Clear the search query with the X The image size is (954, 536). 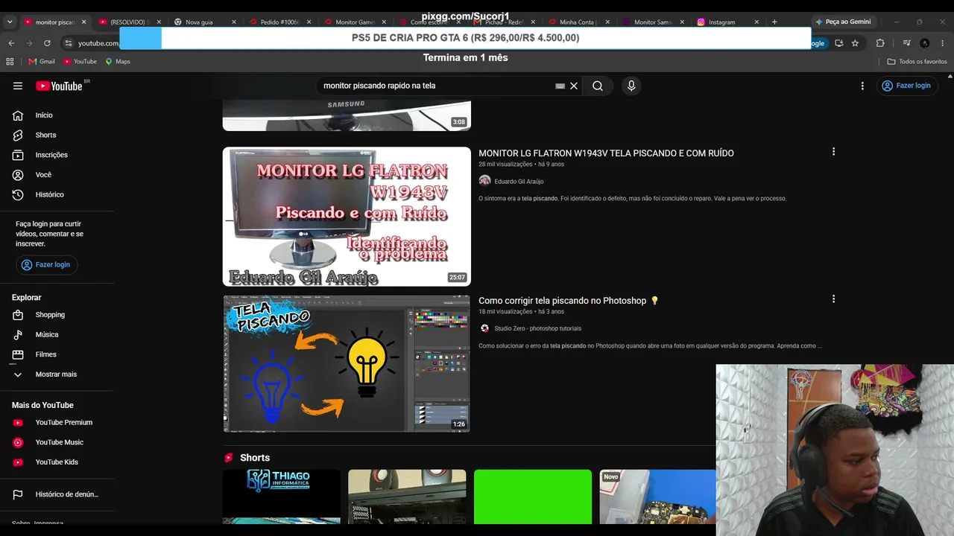pos(574,86)
